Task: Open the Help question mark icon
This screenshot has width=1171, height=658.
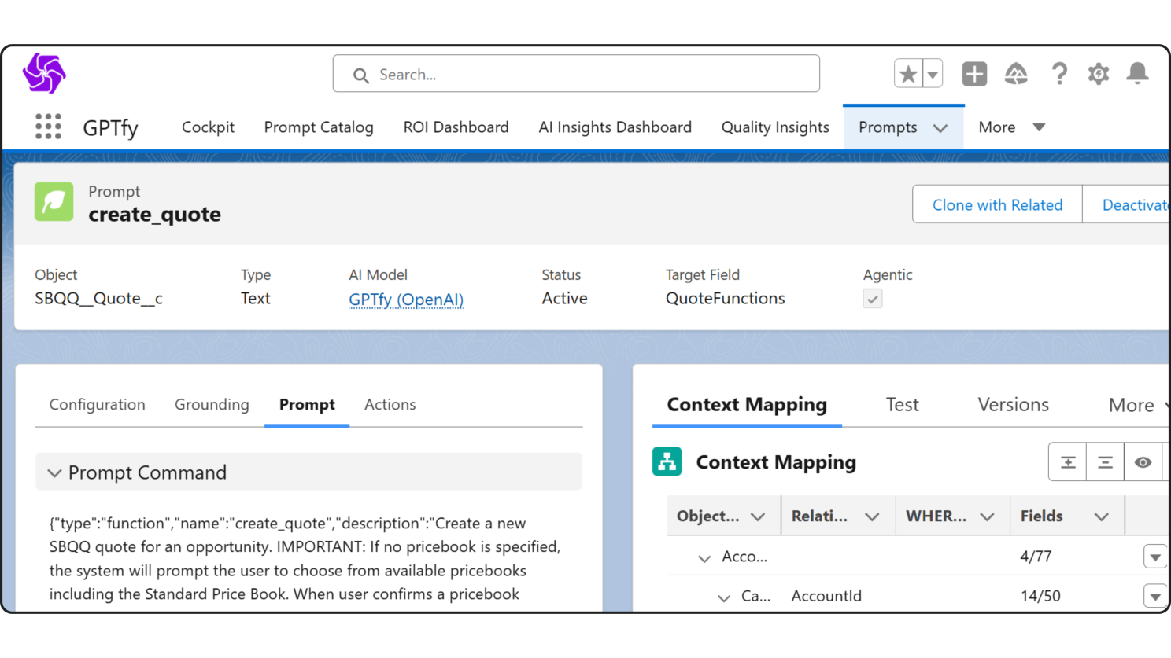Action: (x=1059, y=74)
